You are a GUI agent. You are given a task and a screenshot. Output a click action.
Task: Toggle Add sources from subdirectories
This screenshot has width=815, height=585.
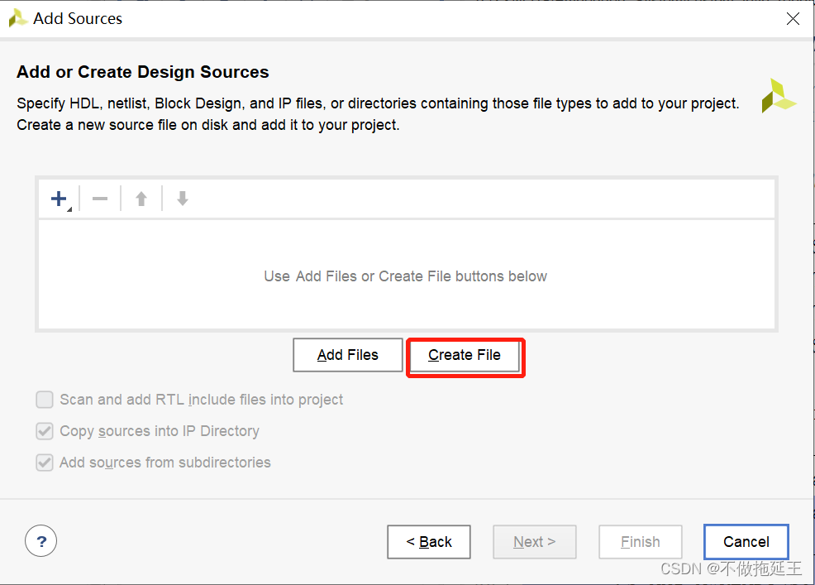point(45,463)
